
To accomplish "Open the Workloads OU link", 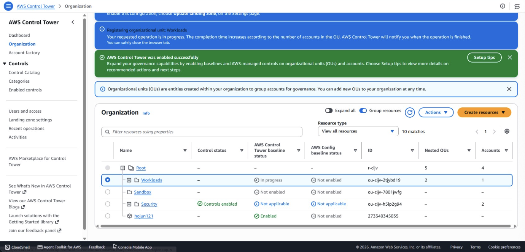I will [x=151, y=180].
